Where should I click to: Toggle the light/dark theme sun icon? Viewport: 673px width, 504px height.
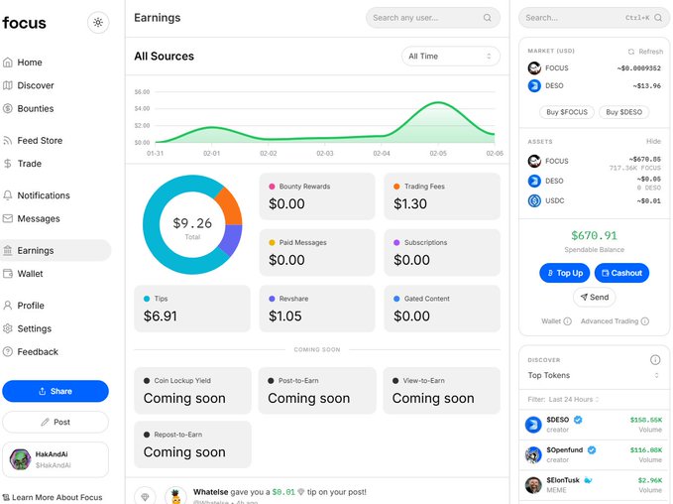point(98,23)
